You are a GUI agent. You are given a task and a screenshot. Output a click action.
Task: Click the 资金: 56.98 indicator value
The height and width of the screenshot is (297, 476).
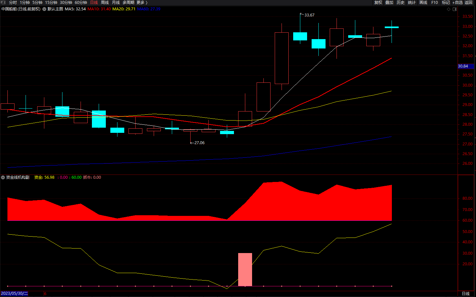point(44,177)
